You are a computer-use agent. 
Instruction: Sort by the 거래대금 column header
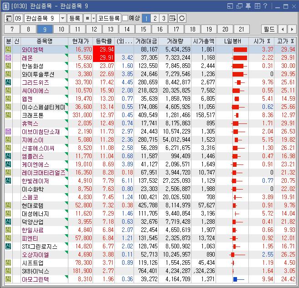(146, 41)
